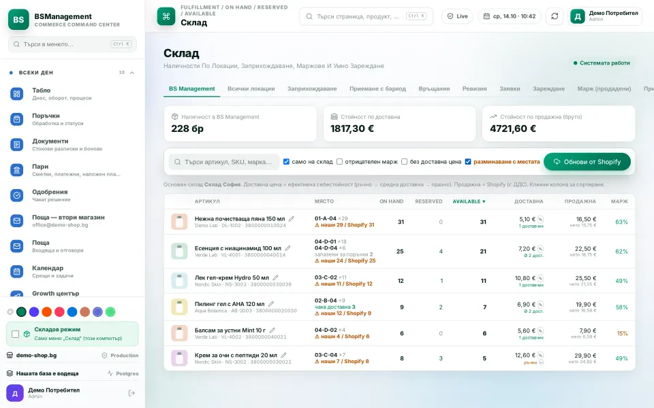Viewport: 654px width, 408px height.
Task: Select the orange theme color swatch
Action: pos(47,312)
